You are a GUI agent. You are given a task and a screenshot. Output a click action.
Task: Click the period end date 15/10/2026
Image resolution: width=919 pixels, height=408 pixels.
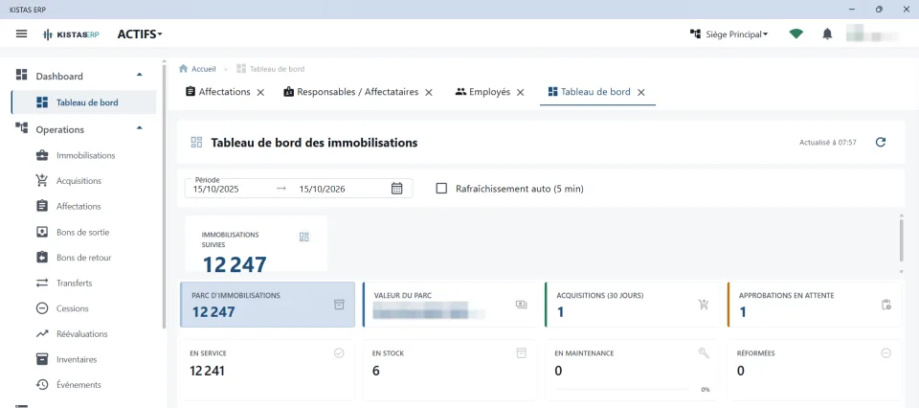[322, 190]
